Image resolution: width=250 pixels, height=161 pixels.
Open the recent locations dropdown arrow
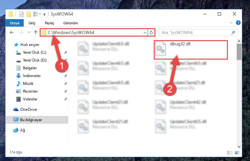(29, 32)
